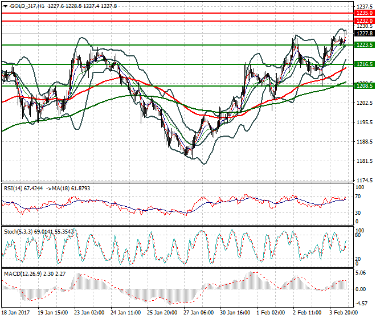Click the 1174.5 price scale value
This screenshot has height=319, width=376.
click(365, 181)
